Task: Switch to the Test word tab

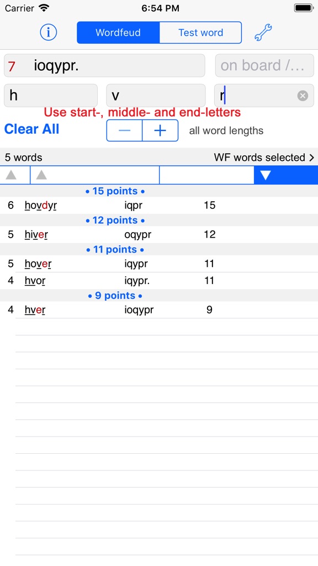Action: click(x=200, y=32)
